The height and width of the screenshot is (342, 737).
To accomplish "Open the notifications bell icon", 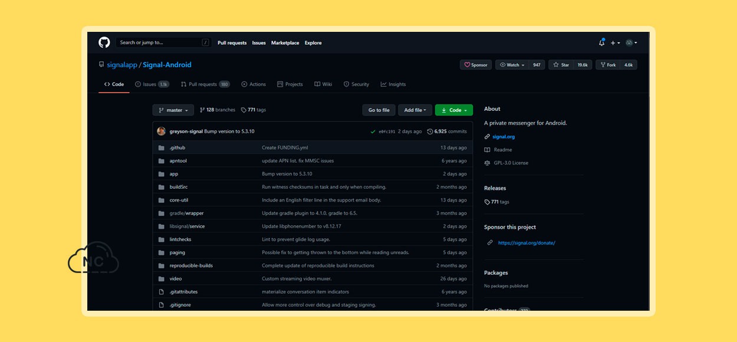I will click(601, 42).
